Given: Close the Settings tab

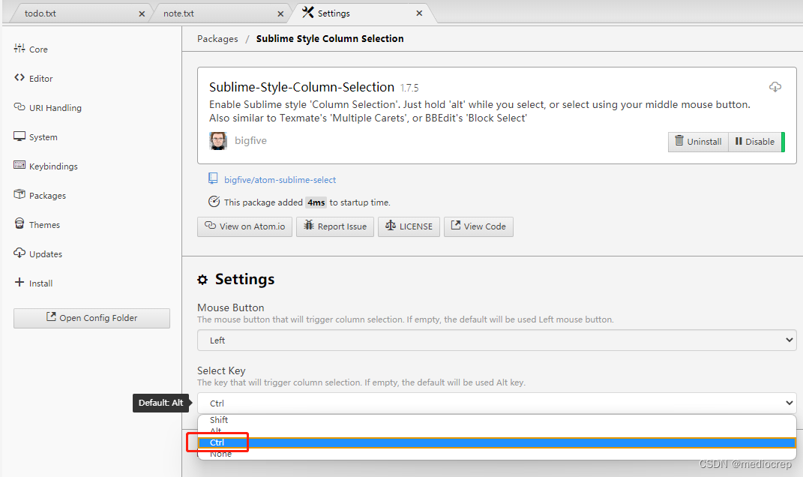Looking at the screenshot, I should pos(419,13).
